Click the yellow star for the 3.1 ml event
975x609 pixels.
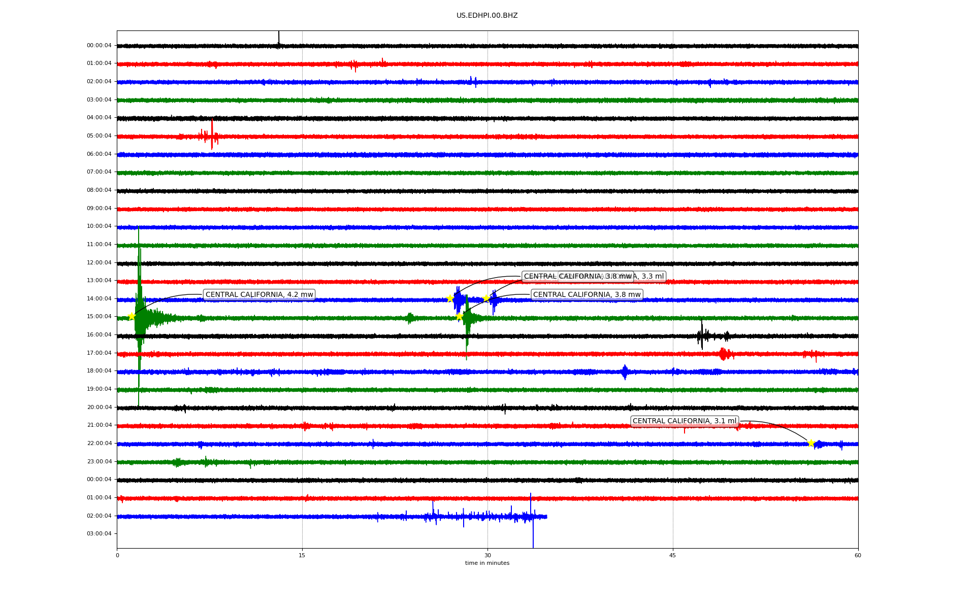[x=811, y=443]
